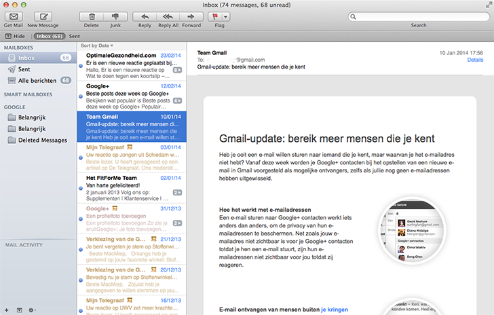
Task: Click the Get Mail envelope icon
Action: pyautogui.click(x=14, y=16)
